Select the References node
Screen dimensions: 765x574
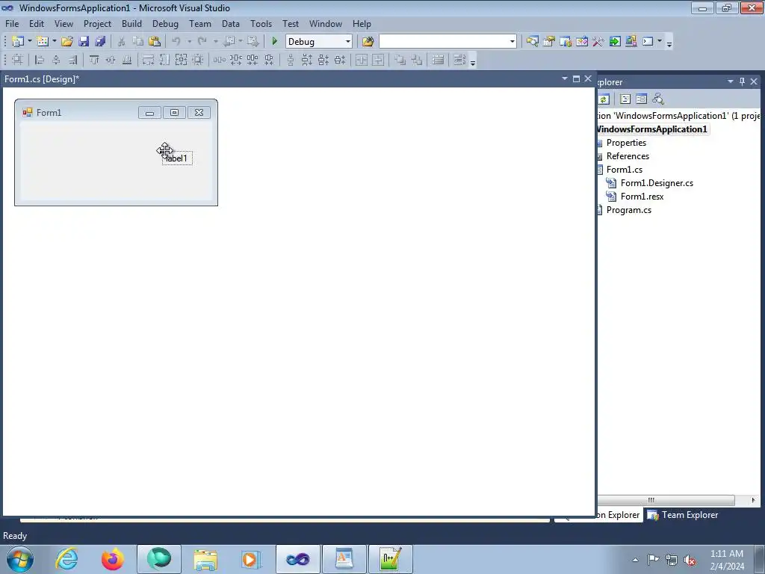(x=628, y=156)
